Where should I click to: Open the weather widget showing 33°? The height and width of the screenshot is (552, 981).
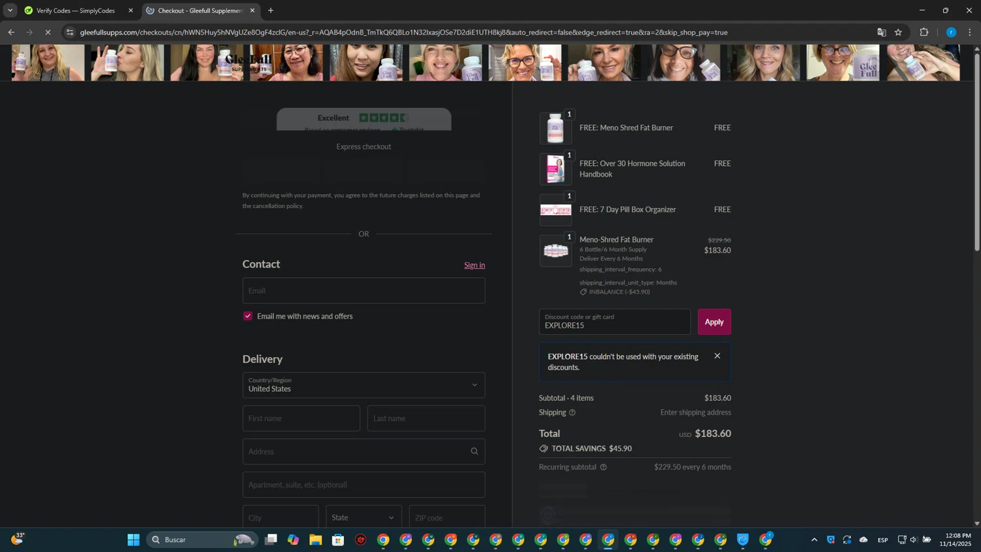tap(18, 539)
